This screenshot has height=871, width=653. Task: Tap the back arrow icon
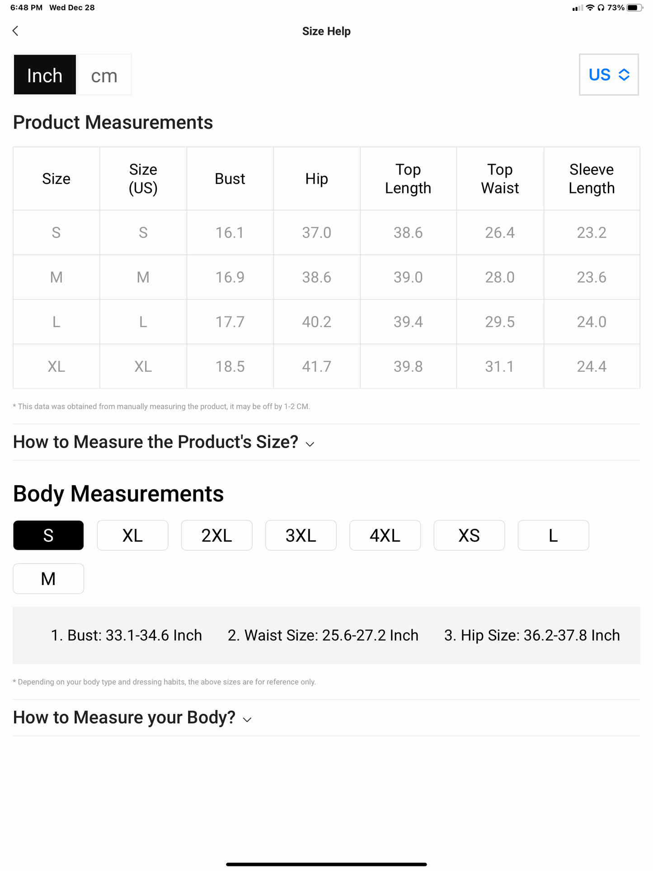click(16, 31)
